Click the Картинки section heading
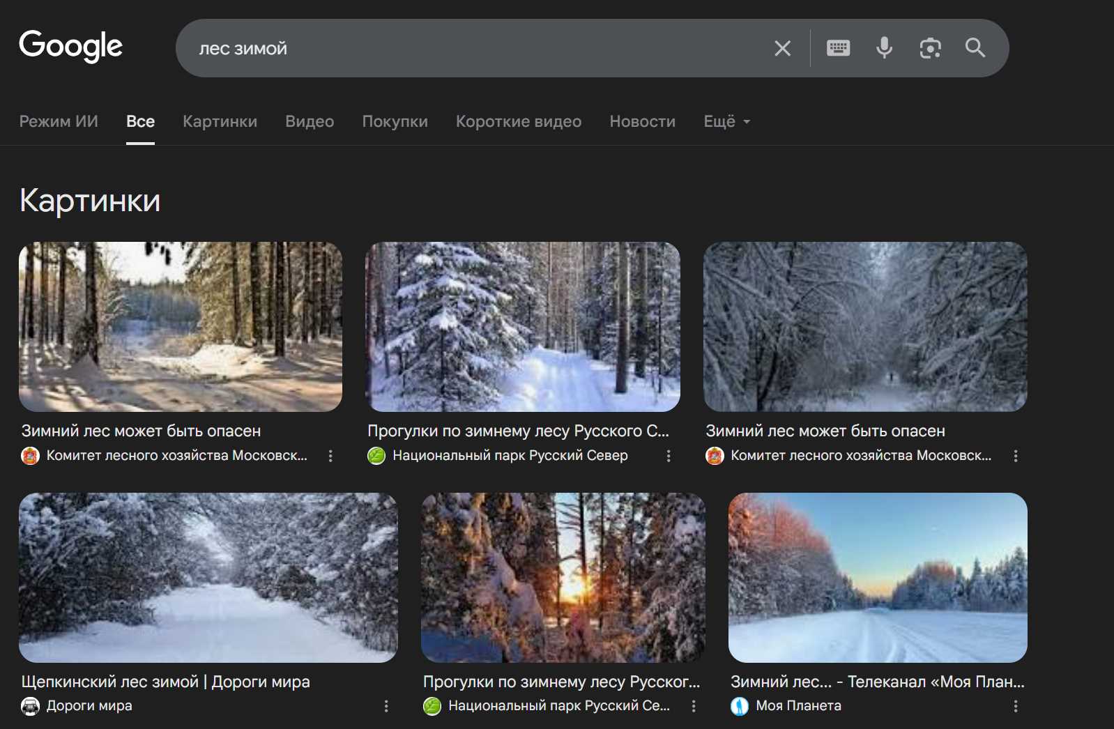 90,201
